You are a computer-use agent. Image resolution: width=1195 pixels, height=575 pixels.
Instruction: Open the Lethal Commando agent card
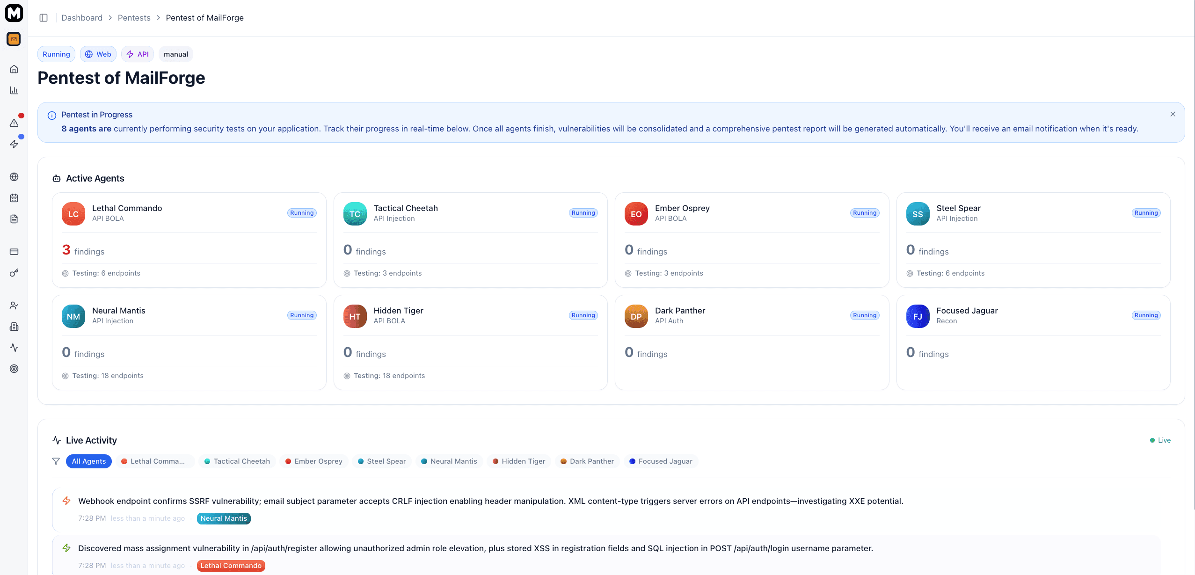[189, 240]
